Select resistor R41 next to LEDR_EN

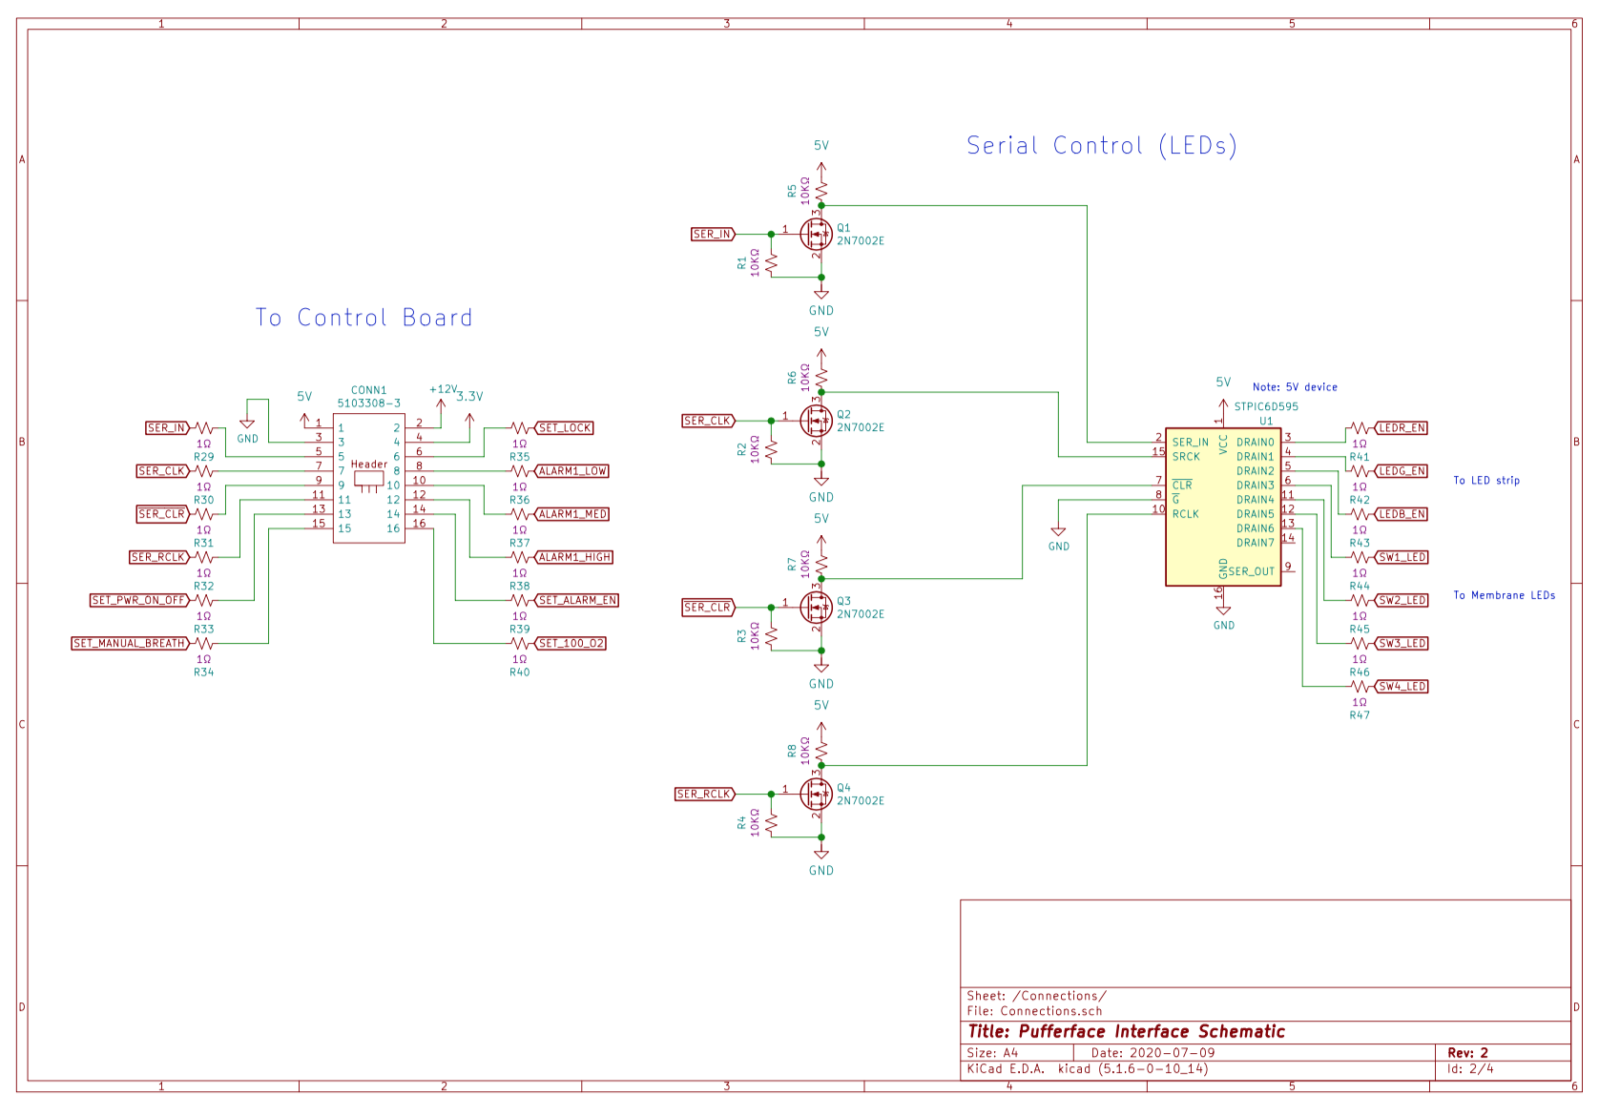(1360, 428)
